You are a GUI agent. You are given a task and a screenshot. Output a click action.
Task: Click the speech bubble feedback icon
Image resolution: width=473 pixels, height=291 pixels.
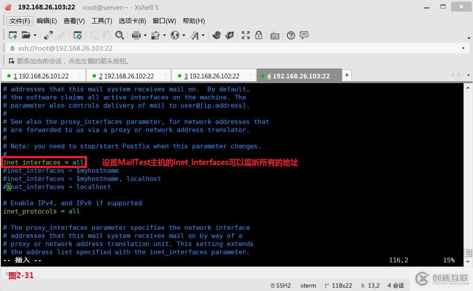[x=304, y=35]
